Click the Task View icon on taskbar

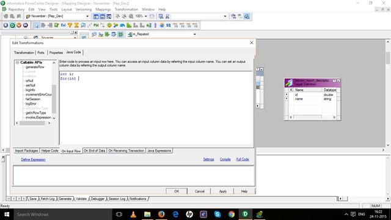click(x=119, y=215)
